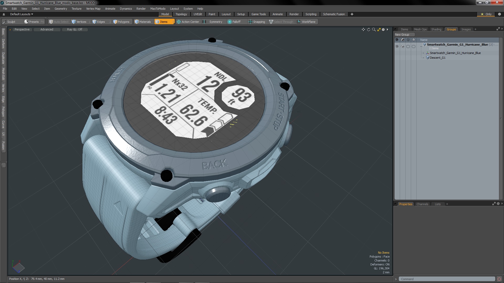Toggle the Only star button
Viewport: 504px width, 283px height.
[486, 14]
